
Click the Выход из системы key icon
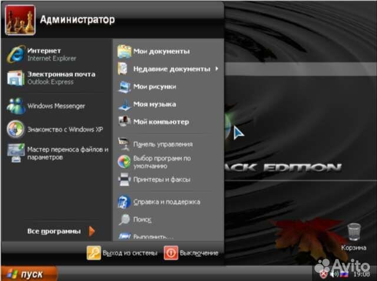pos(94,253)
